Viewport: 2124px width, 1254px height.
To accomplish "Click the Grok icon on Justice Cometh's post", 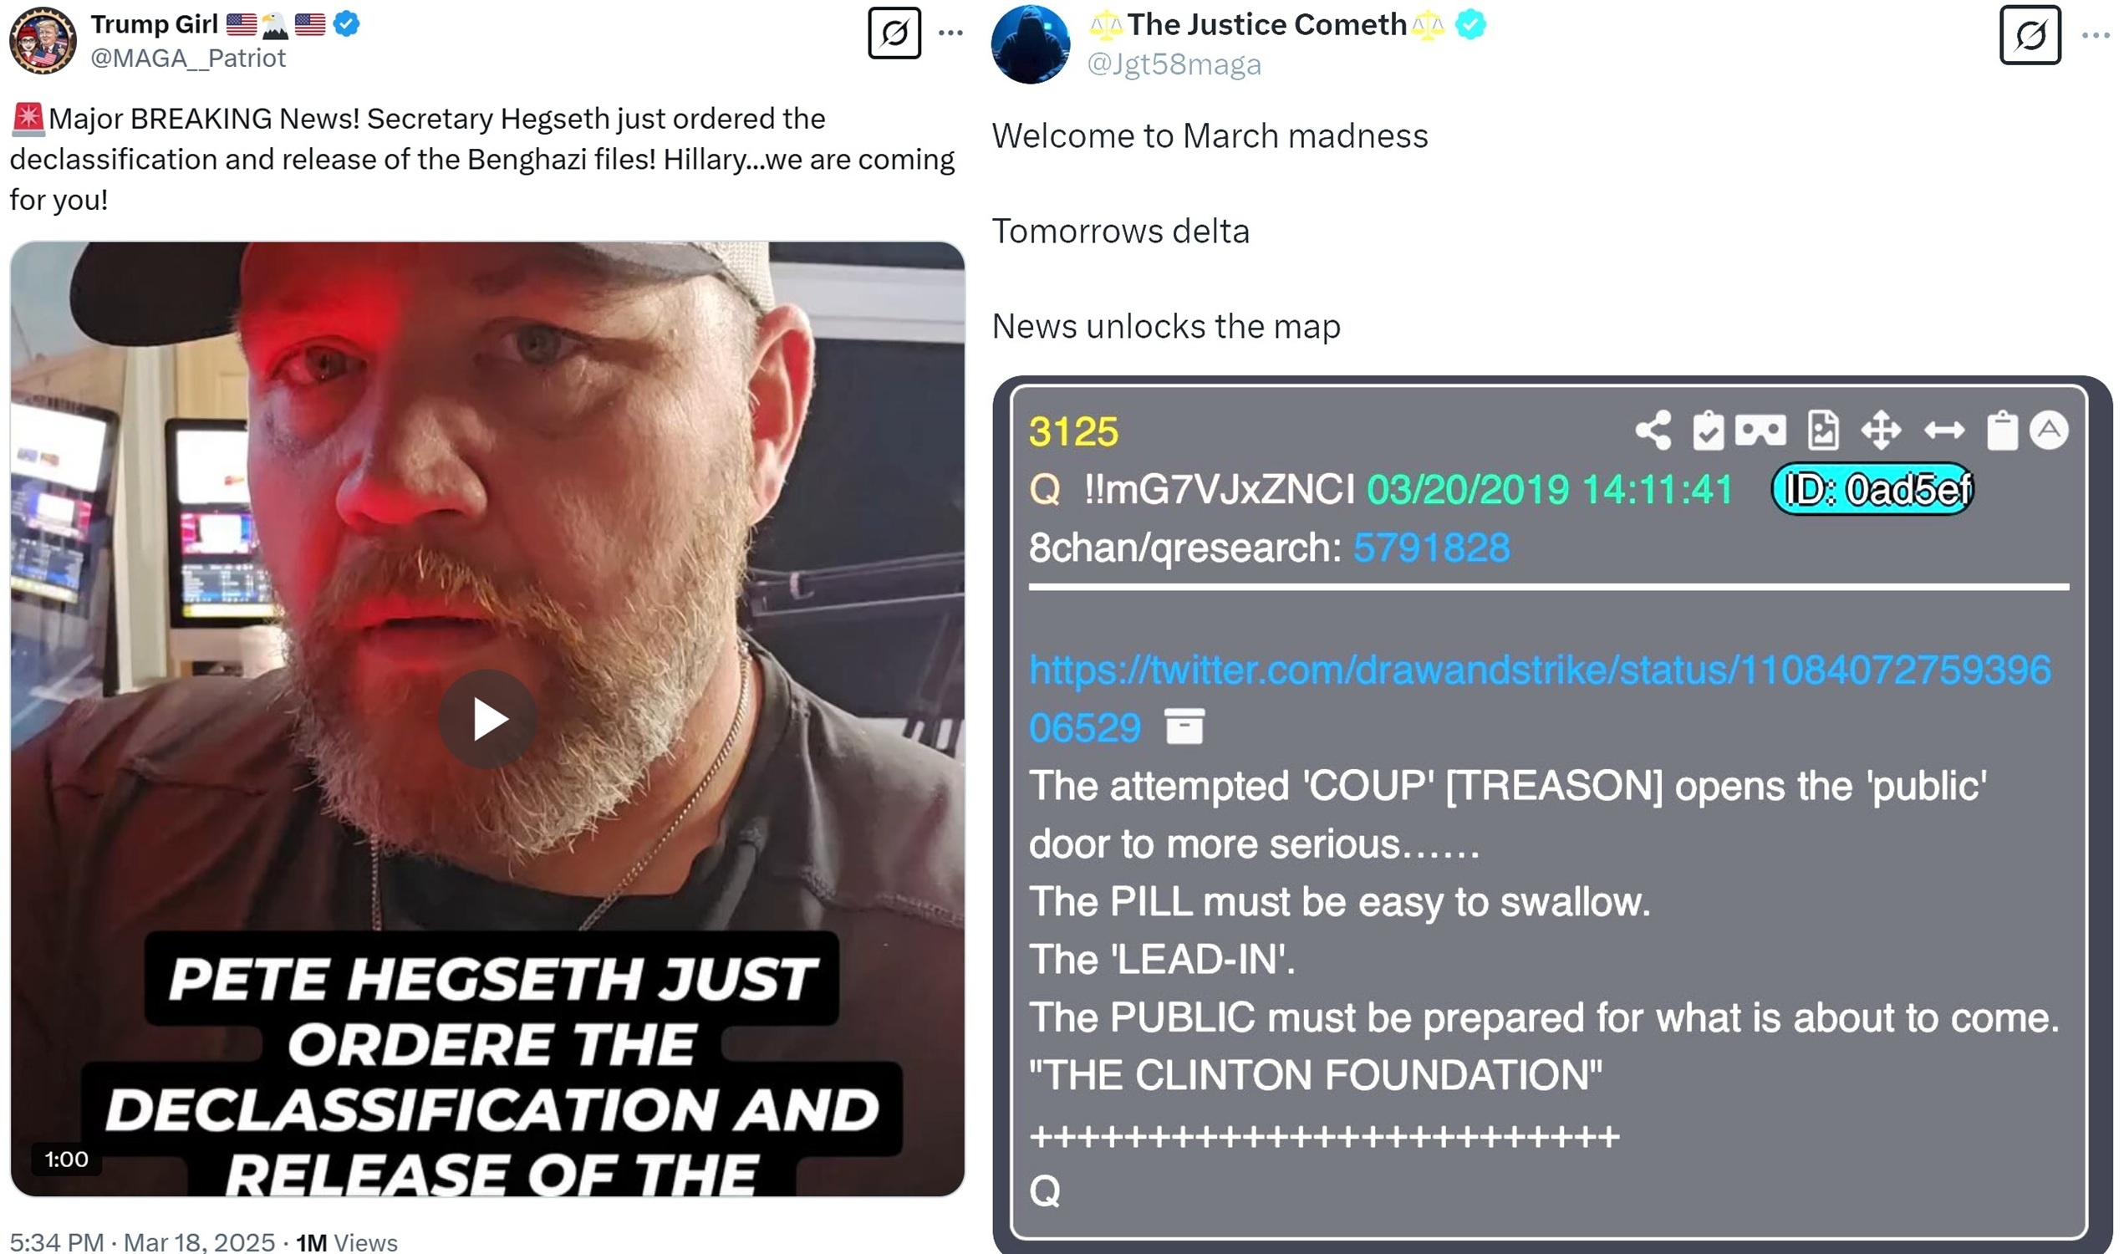I will (2030, 35).
